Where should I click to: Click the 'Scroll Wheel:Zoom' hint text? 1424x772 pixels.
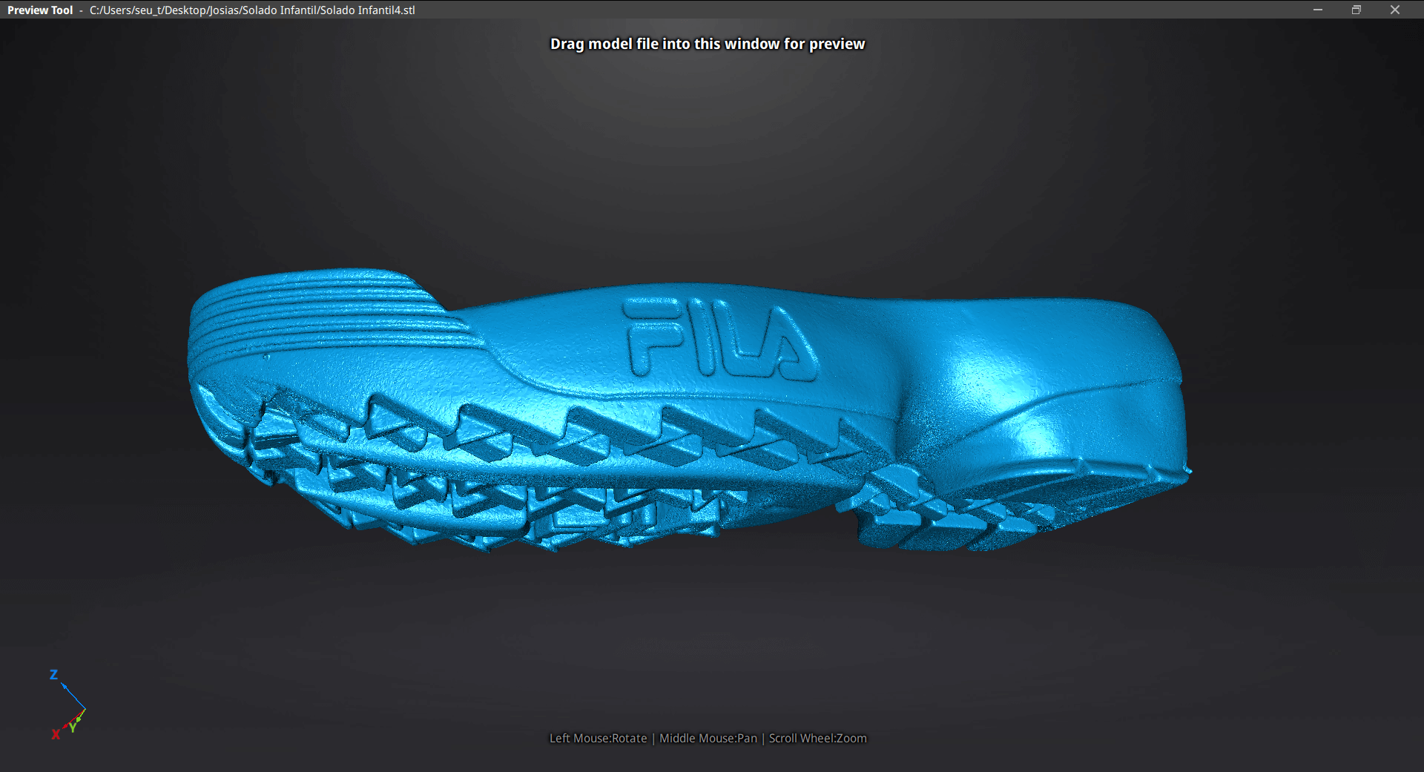[x=817, y=738]
